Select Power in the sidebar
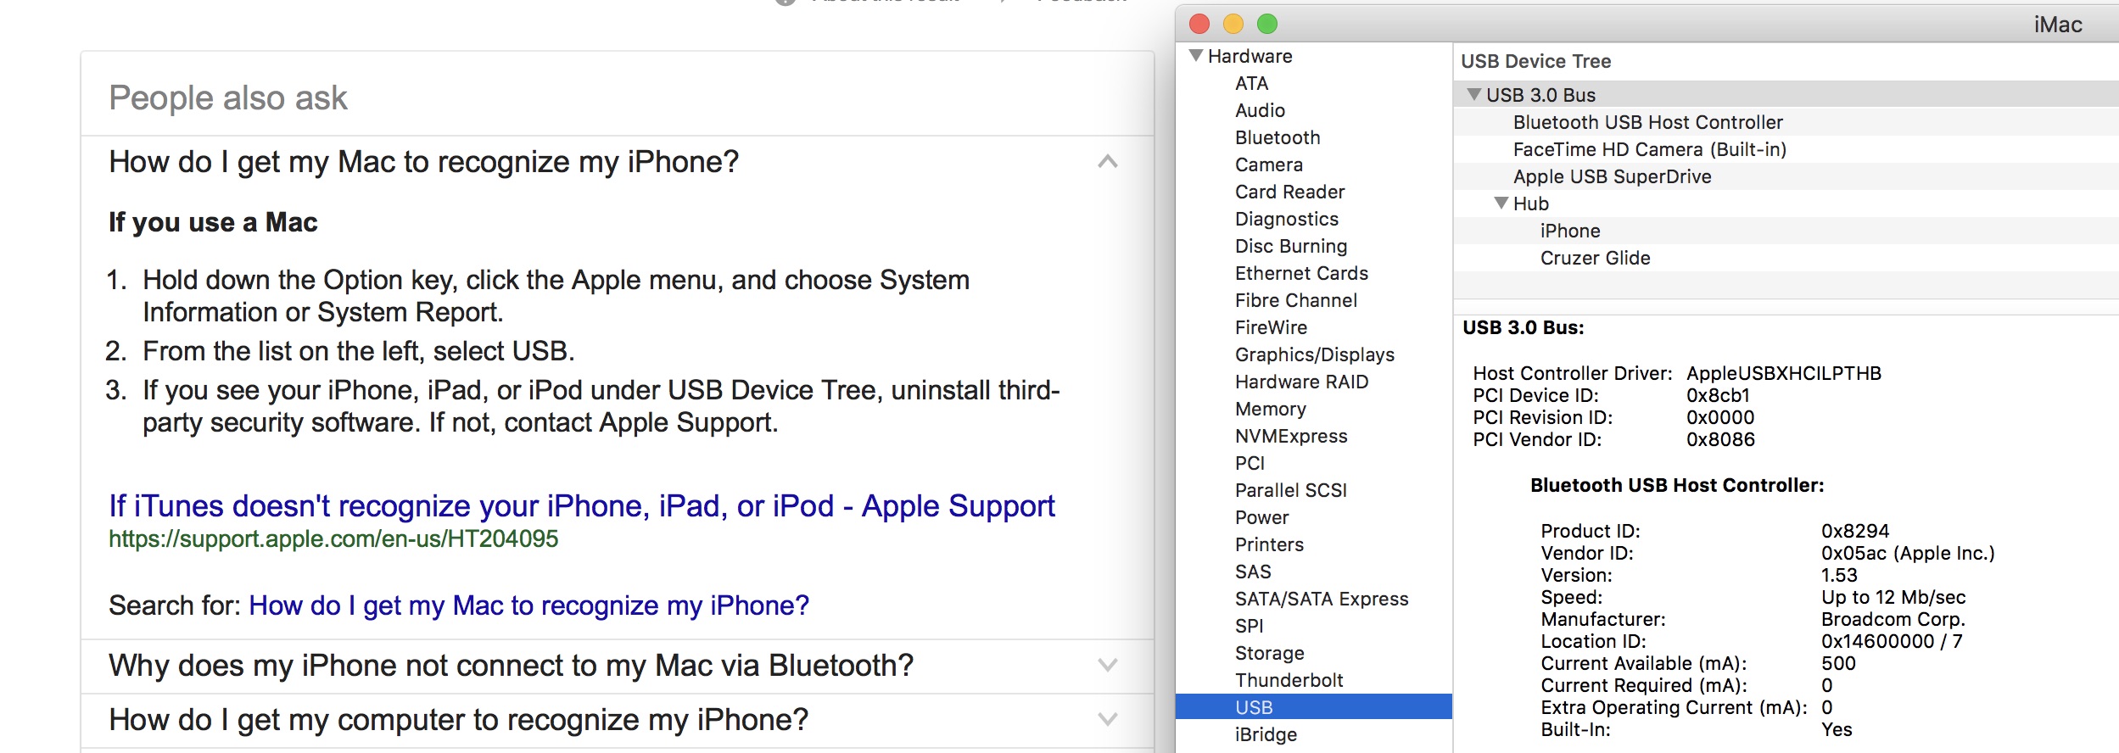 point(1262,517)
